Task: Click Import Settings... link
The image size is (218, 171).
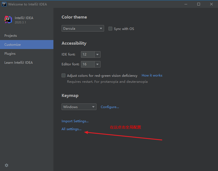Action: point(75,121)
